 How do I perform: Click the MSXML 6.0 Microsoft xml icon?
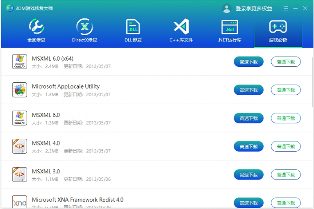(19, 118)
